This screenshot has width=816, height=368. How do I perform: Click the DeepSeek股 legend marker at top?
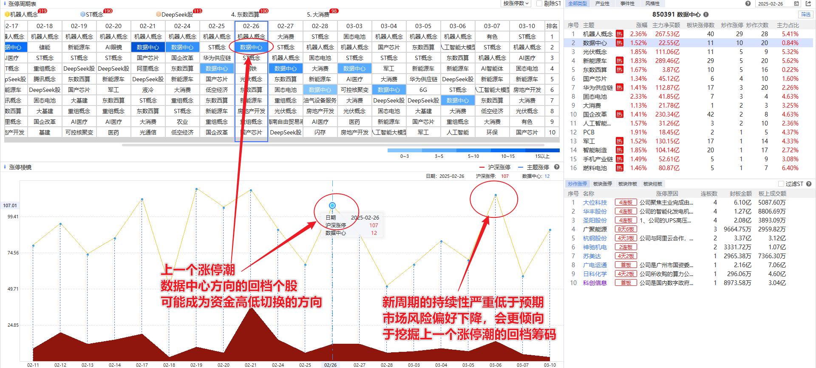(x=159, y=14)
